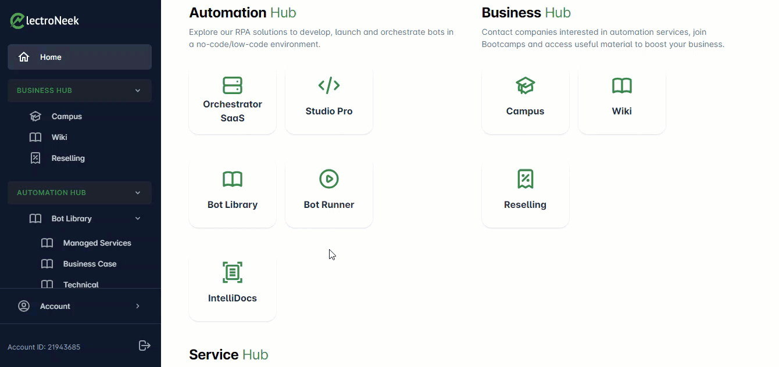Open the IntelliDocs card label

click(233, 298)
